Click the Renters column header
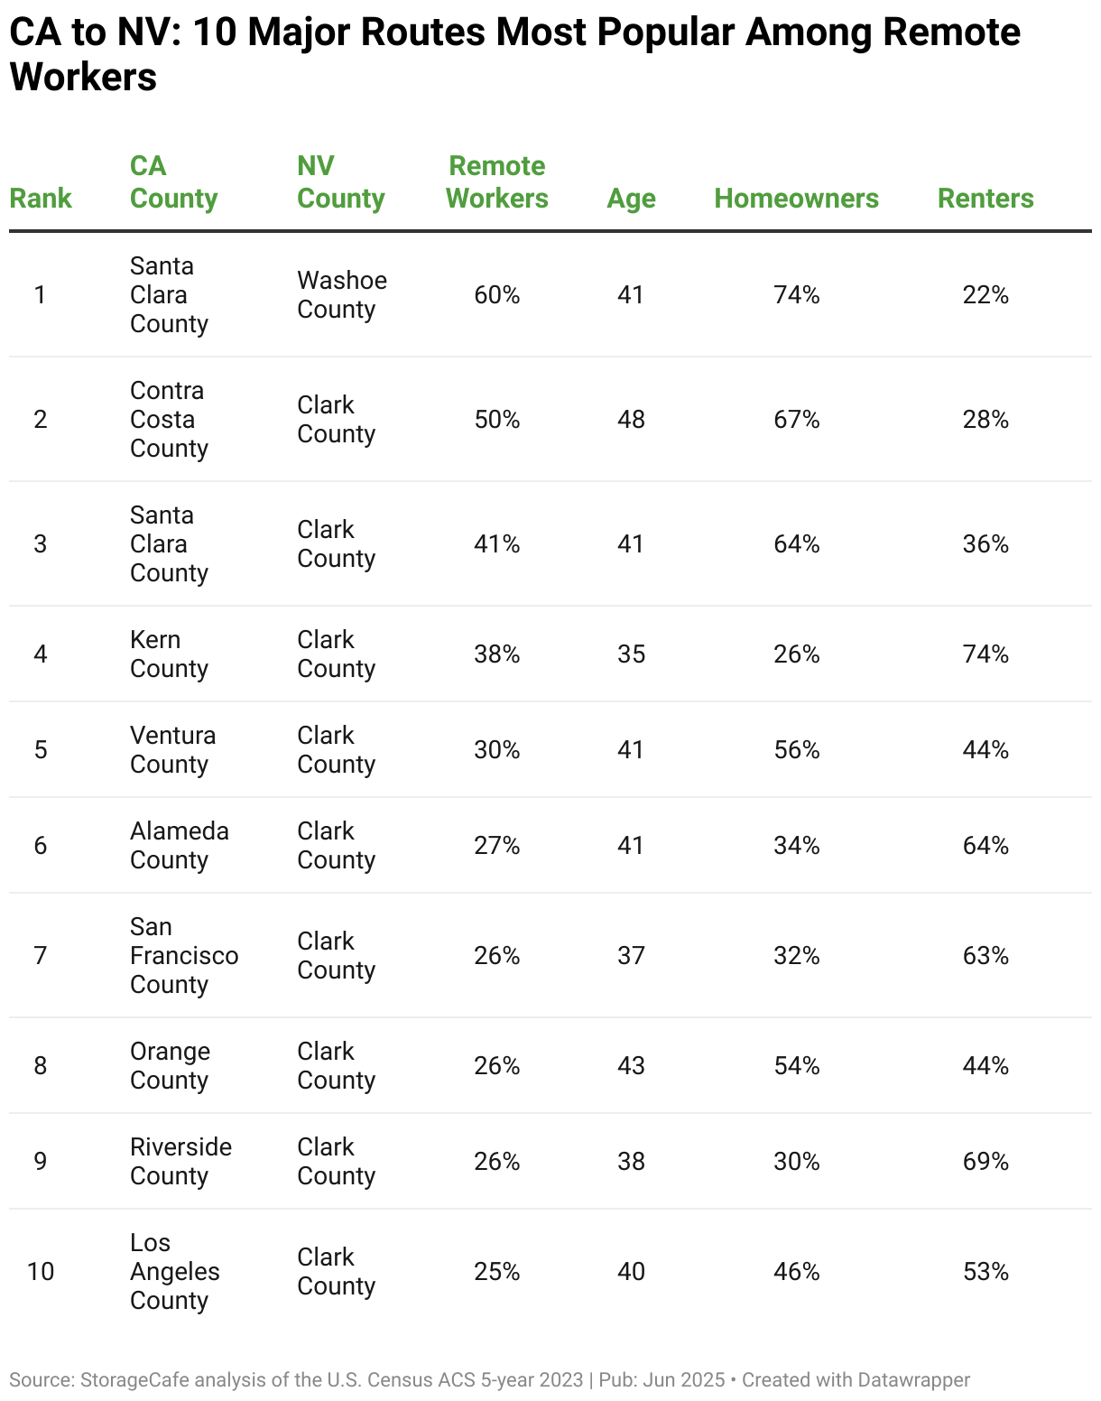The height and width of the screenshot is (1401, 1101). click(x=985, y=199)
